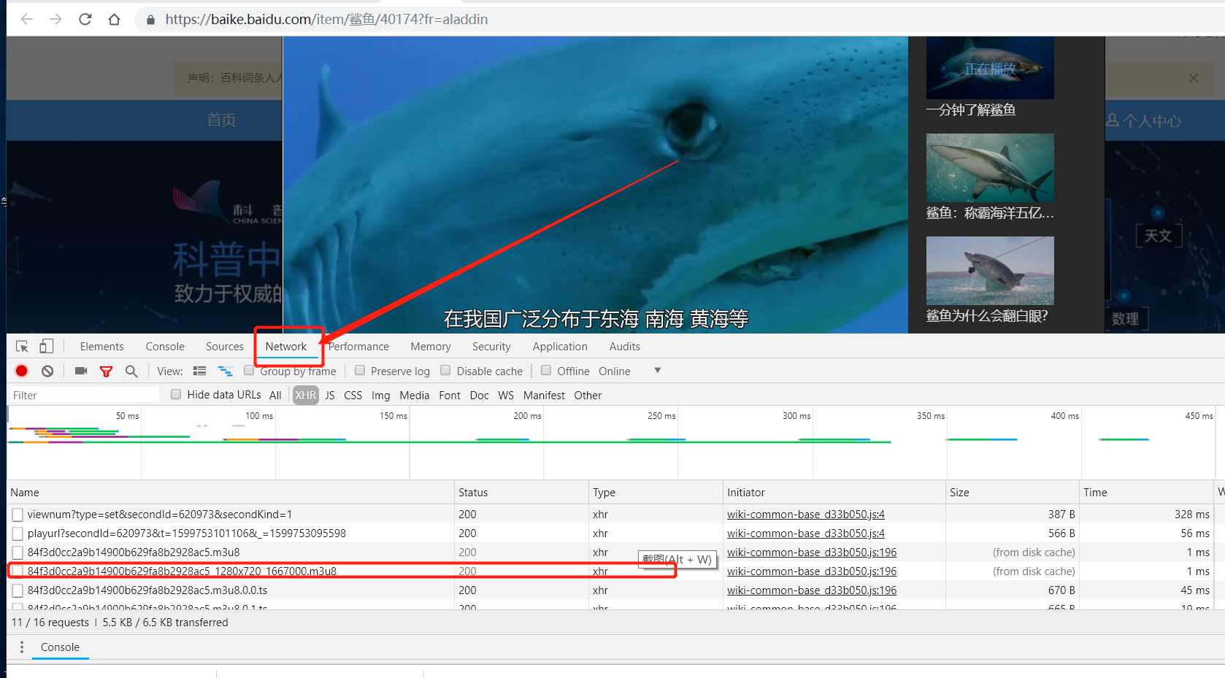Enable screenshot capture with the camera icon
This screenshot has height=678, width=1225.
tap(80, 371)
